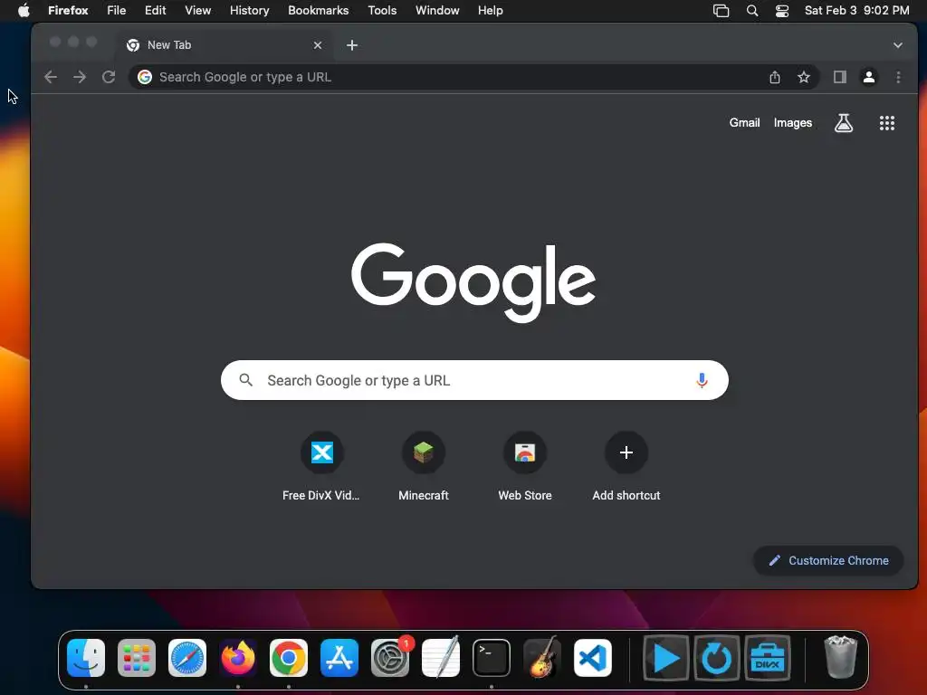Go back using the browser back arrow
The image size is (927, 695).
click(51, 77)
